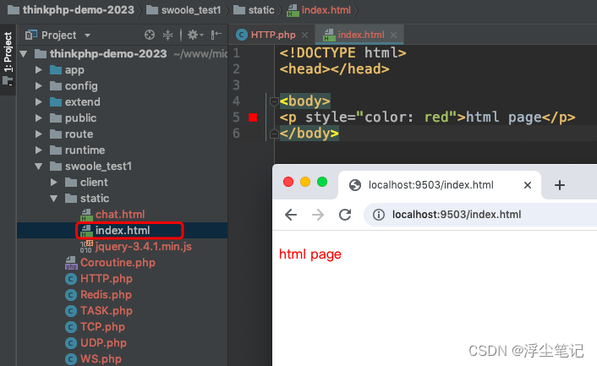Expand the runtime folder arrow

click(x=38, y=150)
